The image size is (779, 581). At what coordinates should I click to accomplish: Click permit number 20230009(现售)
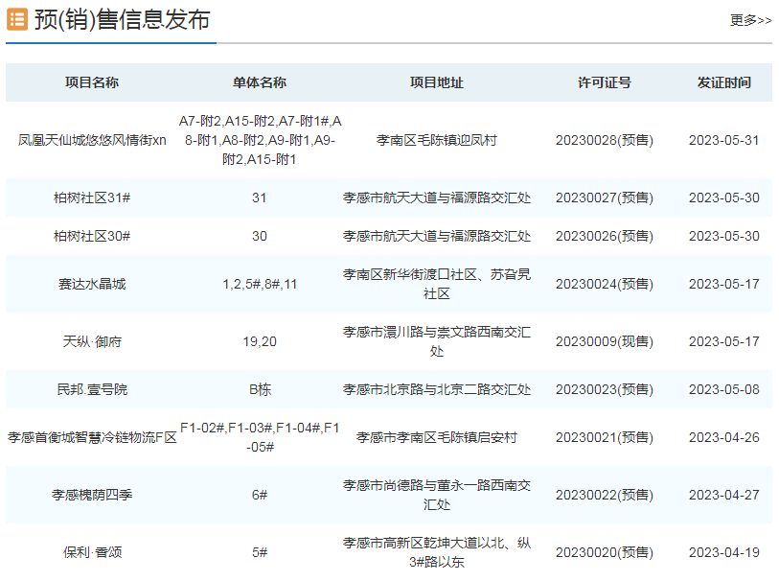pos(604,341)
